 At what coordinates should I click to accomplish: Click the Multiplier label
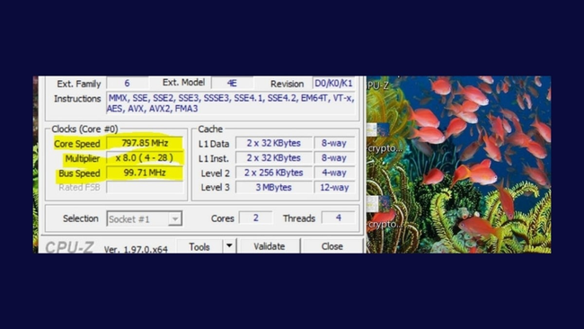click(x=83, y=158)
